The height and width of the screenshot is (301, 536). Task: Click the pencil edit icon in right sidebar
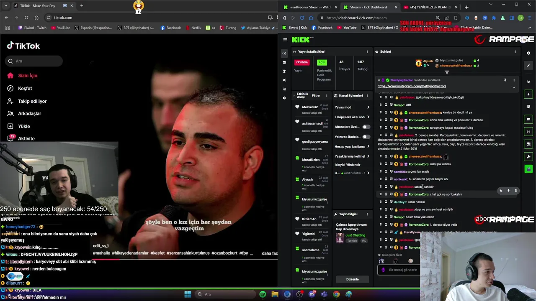528,65
